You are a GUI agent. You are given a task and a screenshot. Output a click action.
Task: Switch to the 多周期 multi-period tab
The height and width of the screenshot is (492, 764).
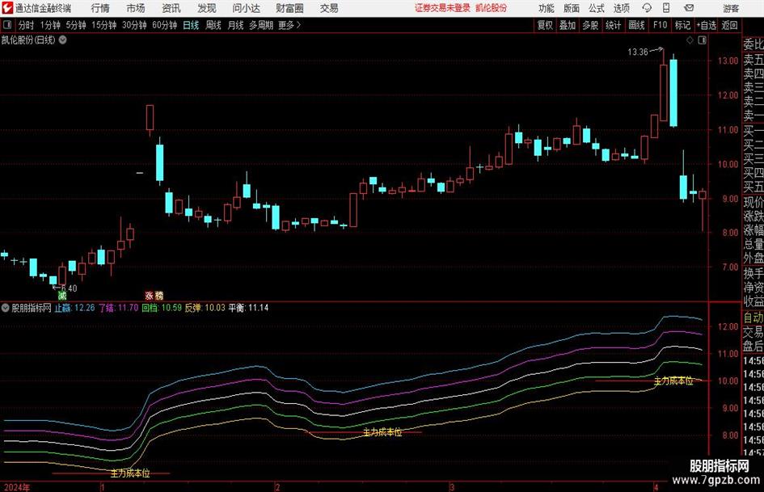tap(261, 25)
